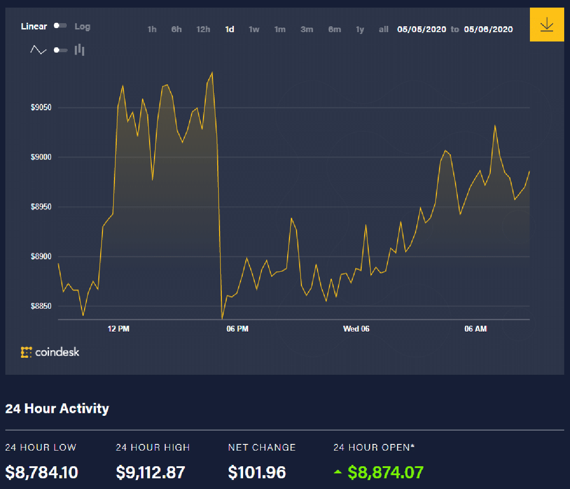Click the 24 Hour Activity heading

(x=57, y=409)
